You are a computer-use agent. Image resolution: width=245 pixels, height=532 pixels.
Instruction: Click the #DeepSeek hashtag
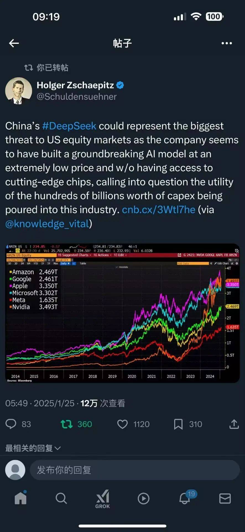click(x=69, y=126)
